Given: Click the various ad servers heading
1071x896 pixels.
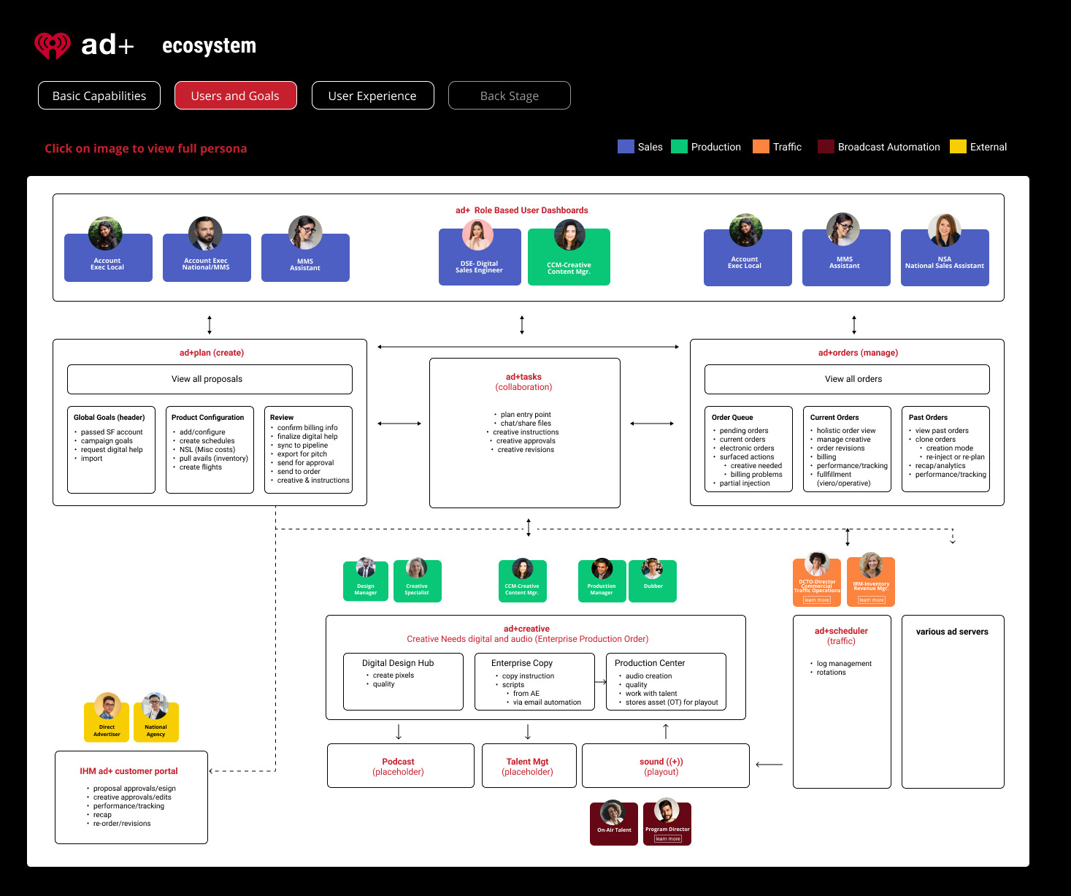Looking at the screenshot, I should pos(952,632).
